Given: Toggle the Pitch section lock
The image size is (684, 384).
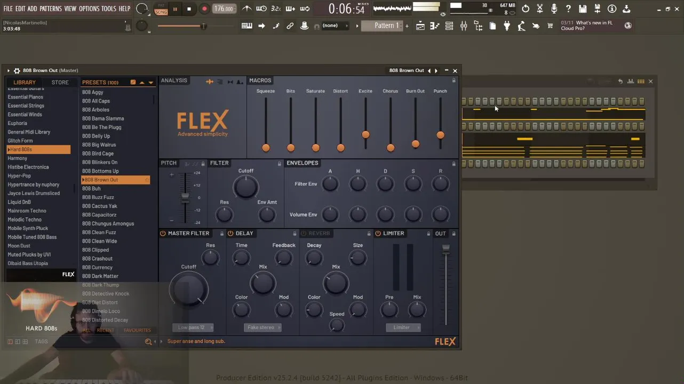Looking at the screenshot, I should coord(203,163).
